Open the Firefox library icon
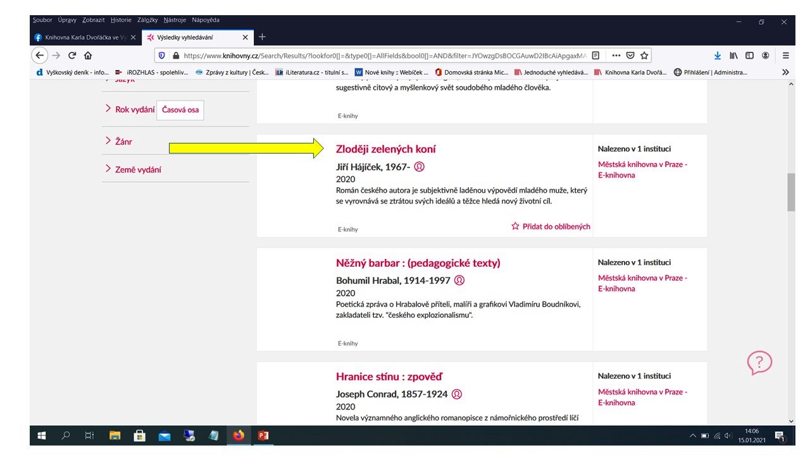810x455 pixels. coord(733,55)
